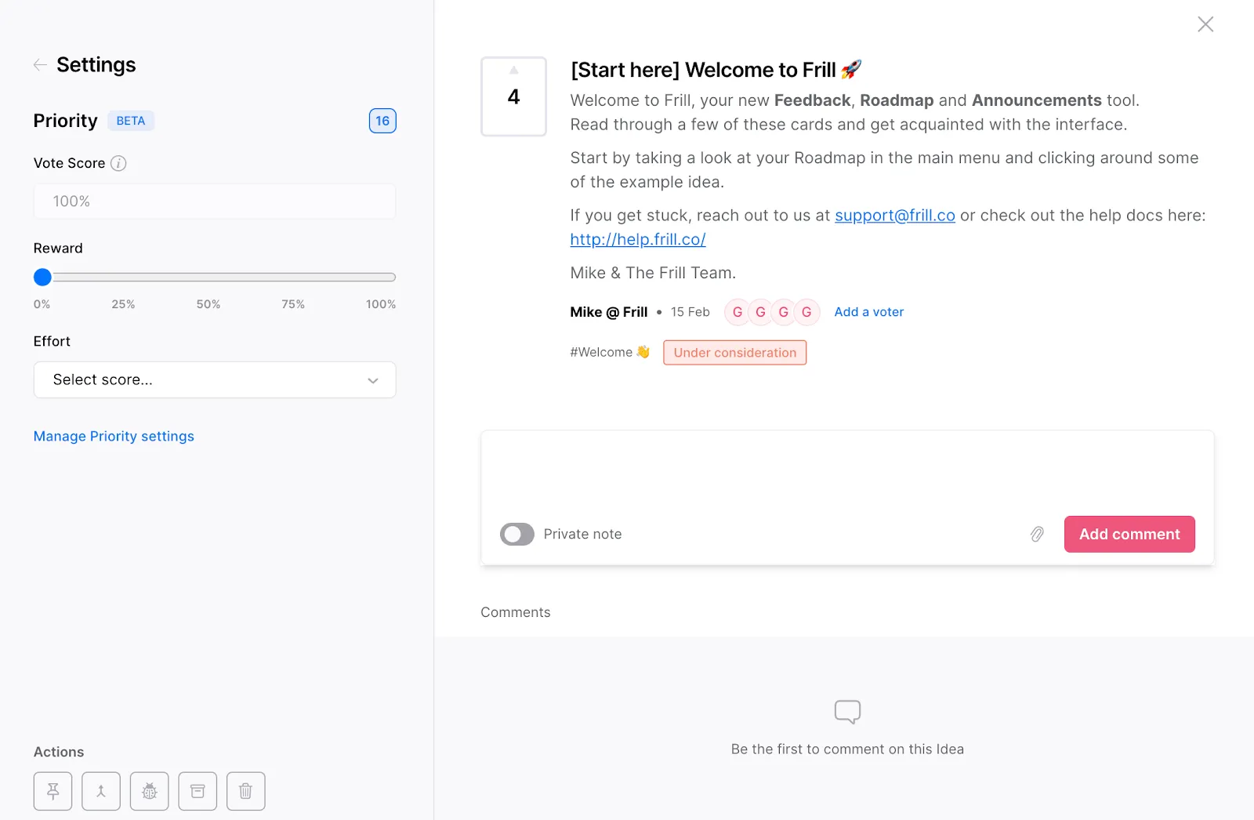The height and width of the screenshot is (820, 1254).
Task: Click the Effort dropdown chevron
Action: pyautogui.click(x=373, y=380)
